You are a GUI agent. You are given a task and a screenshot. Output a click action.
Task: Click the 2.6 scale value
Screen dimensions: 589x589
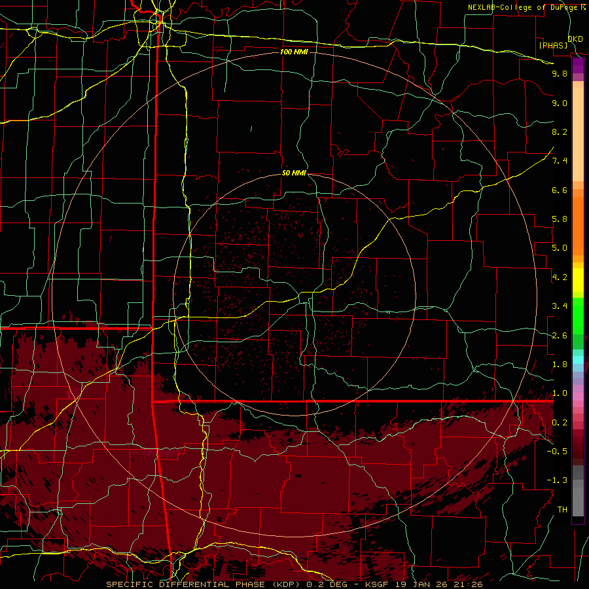coord(560,336)
